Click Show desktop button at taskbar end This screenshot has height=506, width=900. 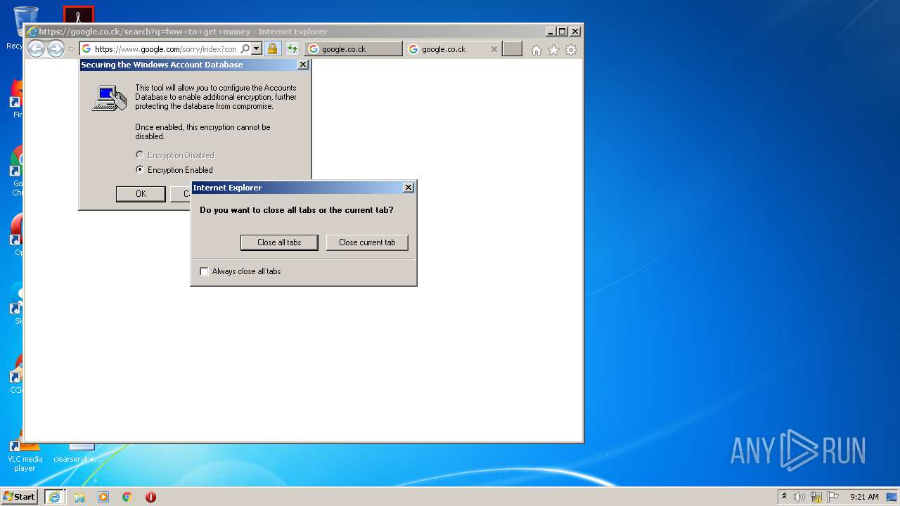click(892, 497)
